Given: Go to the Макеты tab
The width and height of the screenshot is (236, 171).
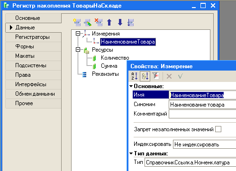Looking at the screenshot, I should point(33,56).
